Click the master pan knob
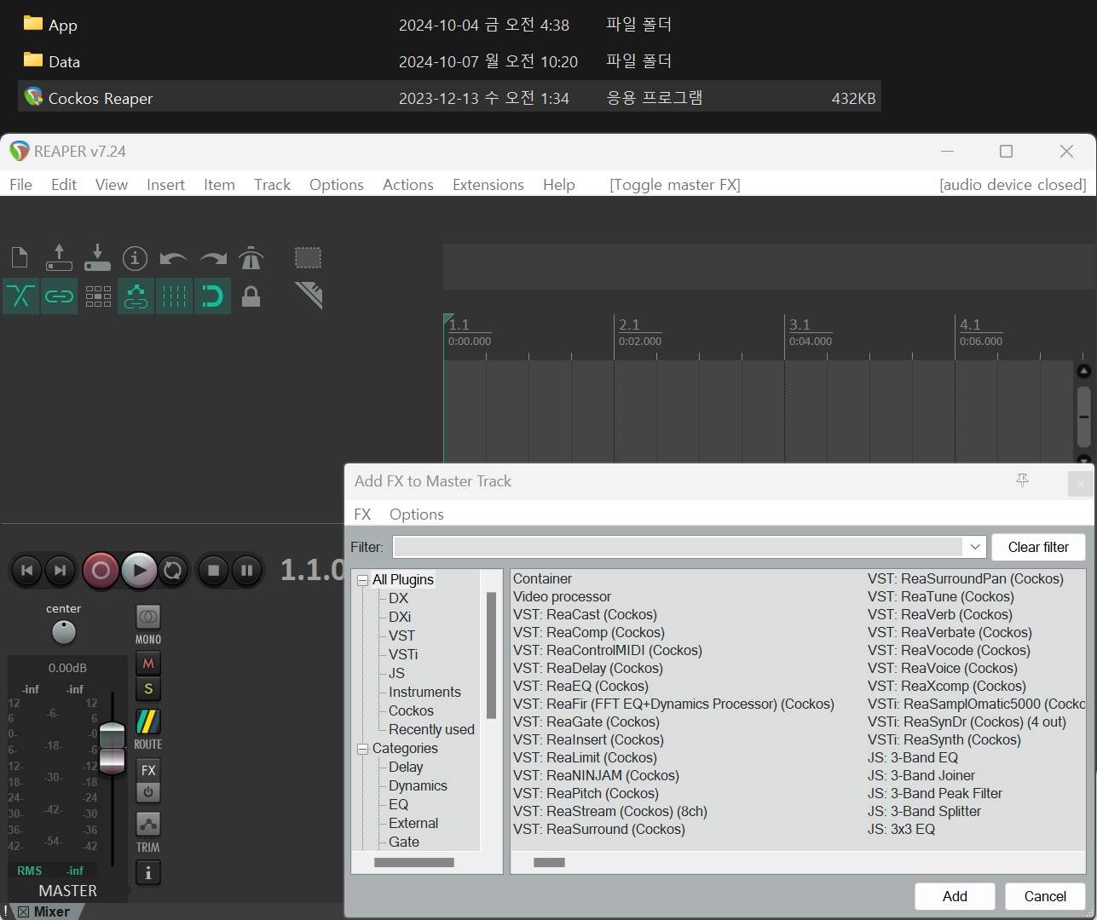Screen dimensions: 1097x920 pos(64,632)
